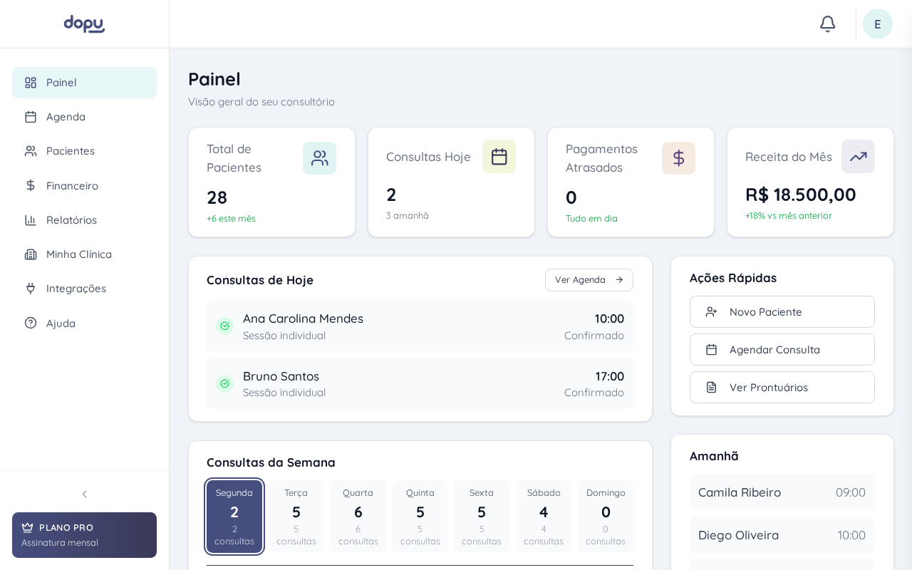Click the Agendar Consulta calendar icon
912x570 pixels.
point(711,350)
